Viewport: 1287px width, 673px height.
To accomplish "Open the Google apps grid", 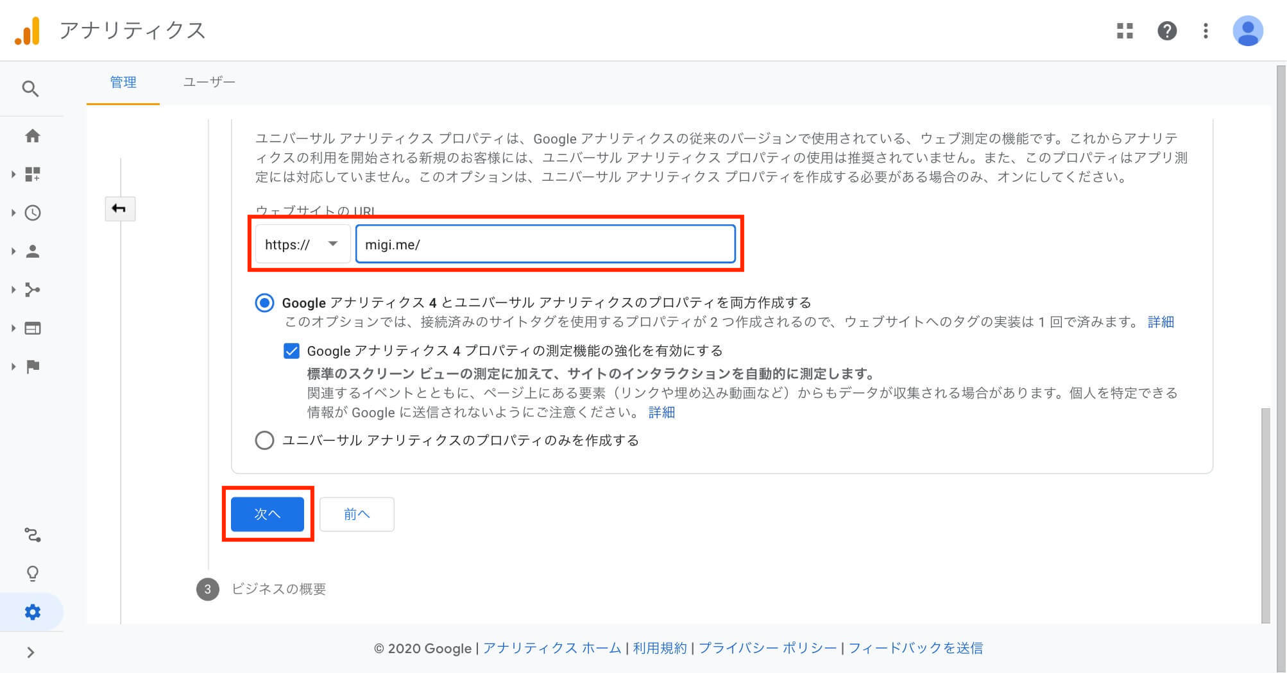I will click(x=1125, y=31).
